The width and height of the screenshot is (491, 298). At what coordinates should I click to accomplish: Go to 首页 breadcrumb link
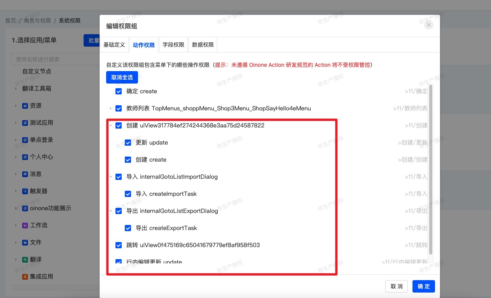[10, 21]
